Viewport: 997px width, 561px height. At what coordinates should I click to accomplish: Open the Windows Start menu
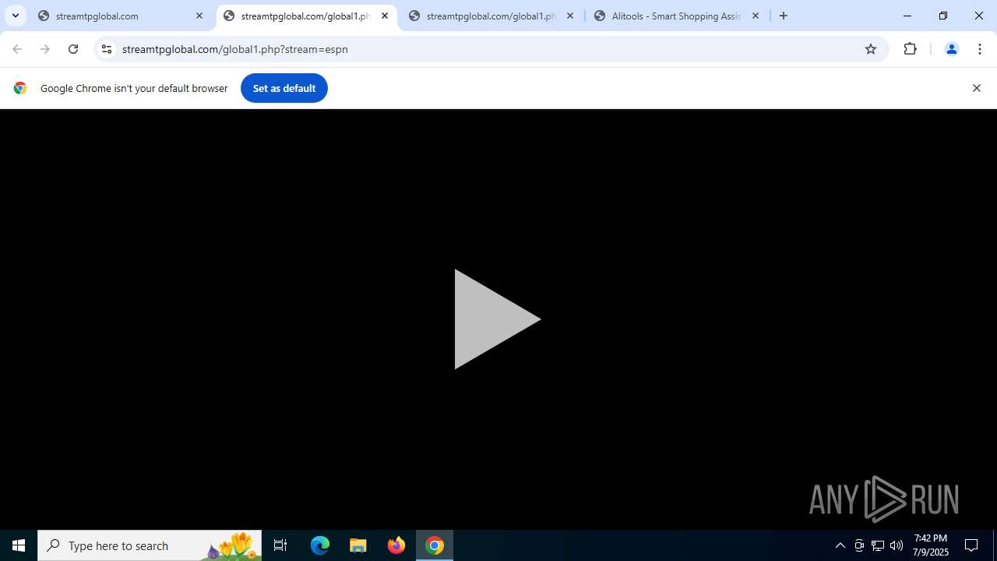click(x=19, y=545)
